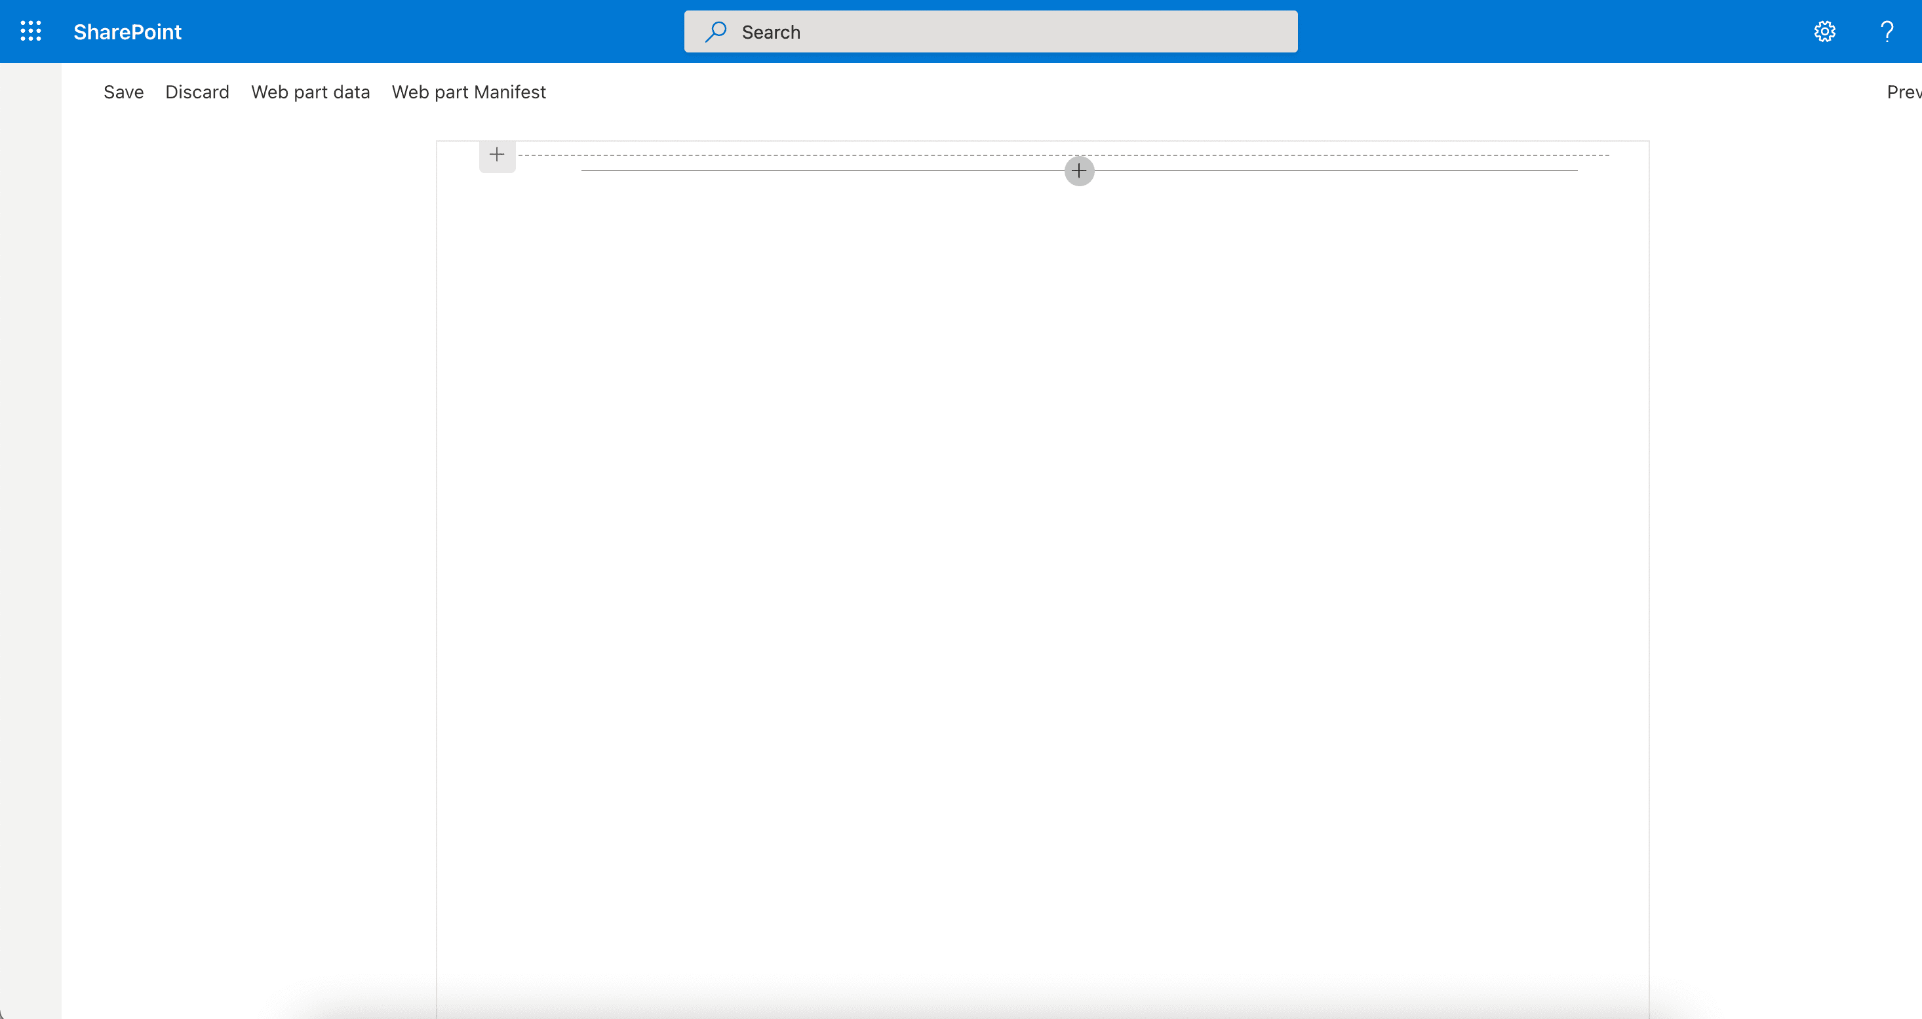This screenshot has height=1019, width=1922.
Task: Click blank white area left of canvas
Action: [x=246, y=523]
